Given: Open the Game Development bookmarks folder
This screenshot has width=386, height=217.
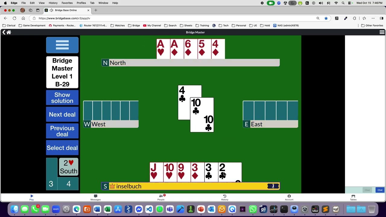Looking at the screenshot, I should click(x=32, y=26).
